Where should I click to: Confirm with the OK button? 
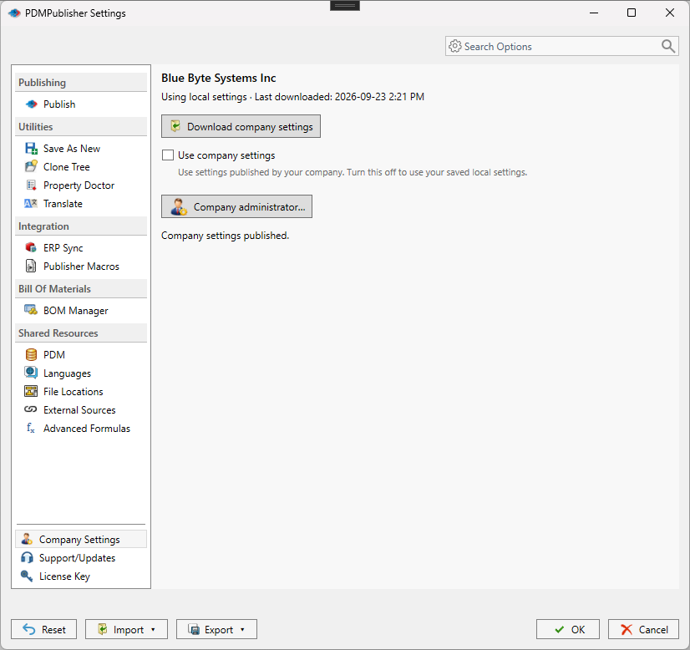[568, 629]
